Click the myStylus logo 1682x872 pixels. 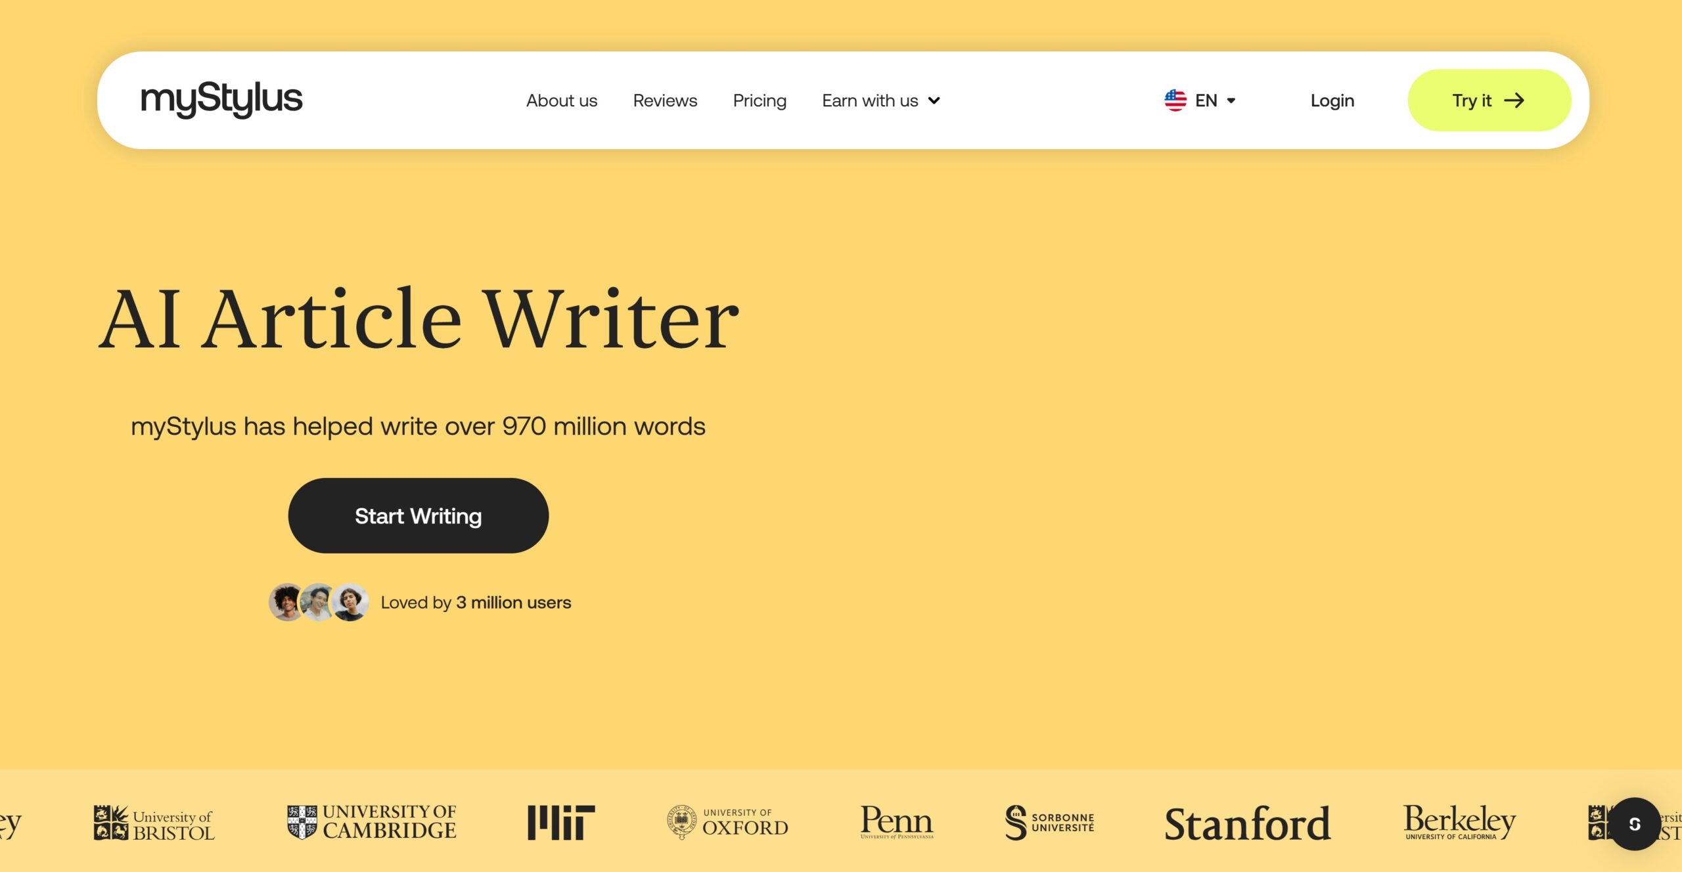point(221,100)
